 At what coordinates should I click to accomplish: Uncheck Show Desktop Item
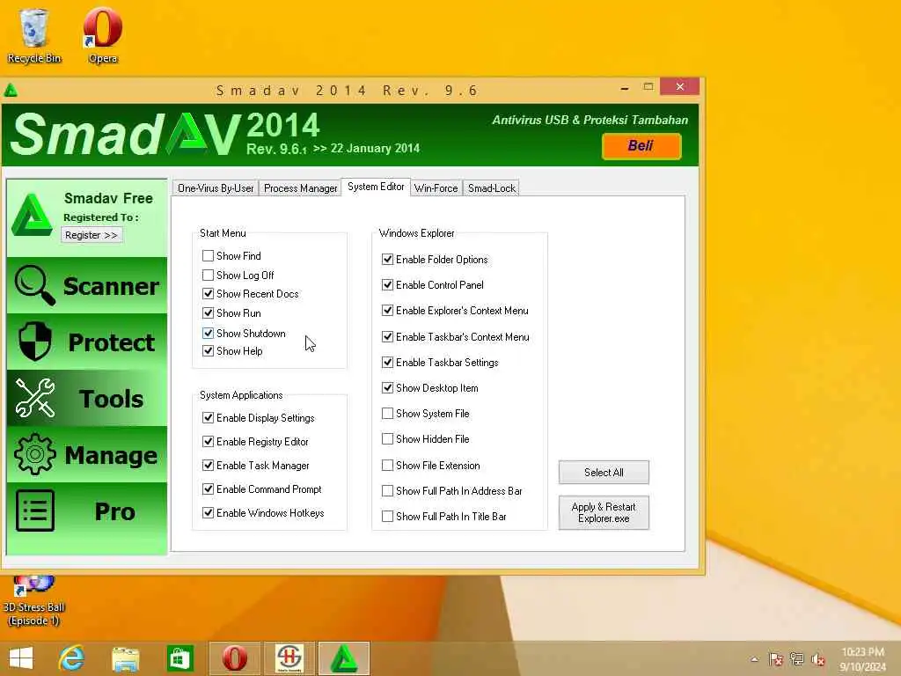(x=387, y=388)
